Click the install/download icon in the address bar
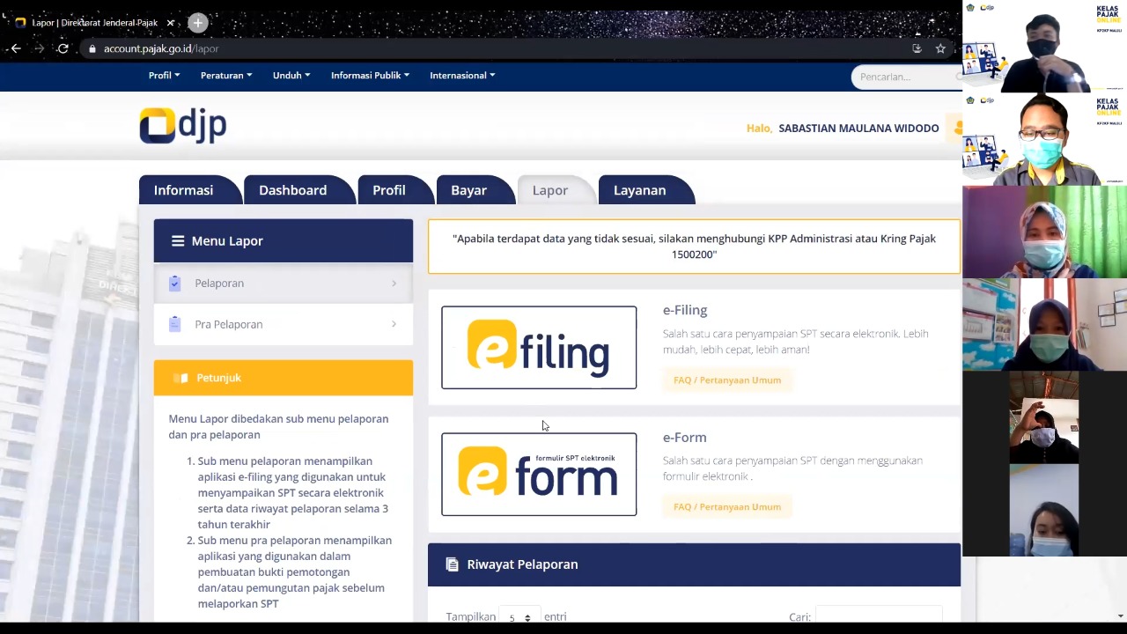1127x634 pixels. pos(917,48)
